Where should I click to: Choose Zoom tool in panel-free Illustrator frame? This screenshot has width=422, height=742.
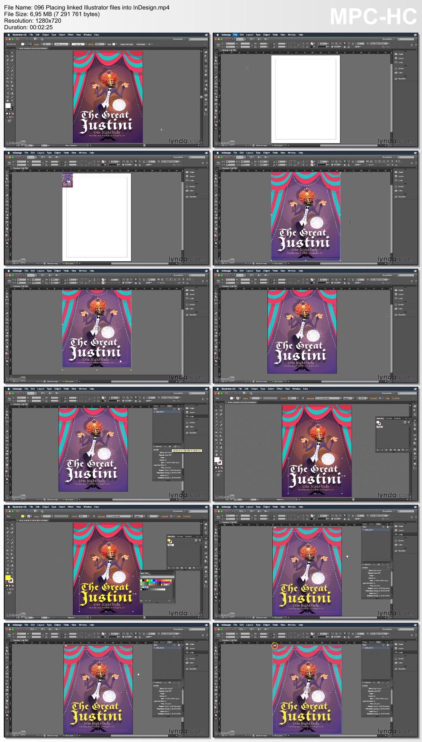[x=12, y=100]
